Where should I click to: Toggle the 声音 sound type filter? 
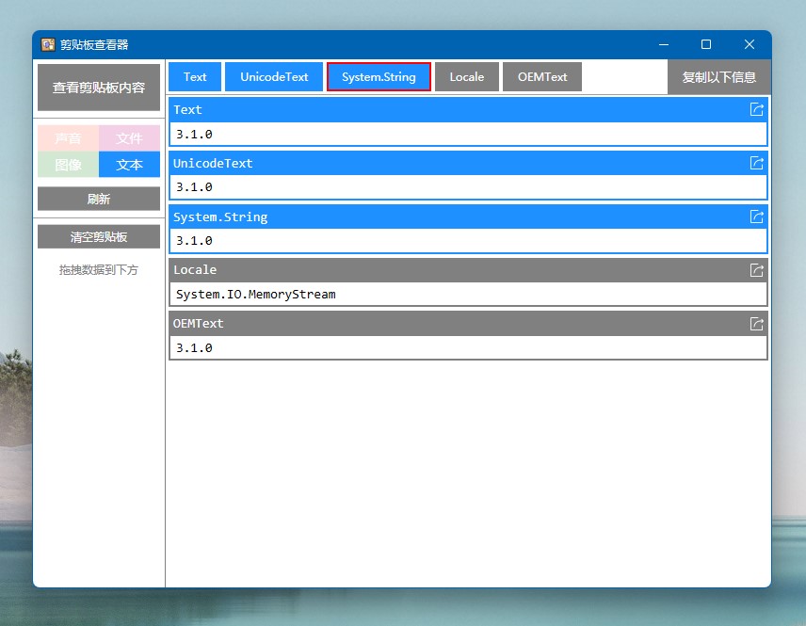(x=68, y=138)
